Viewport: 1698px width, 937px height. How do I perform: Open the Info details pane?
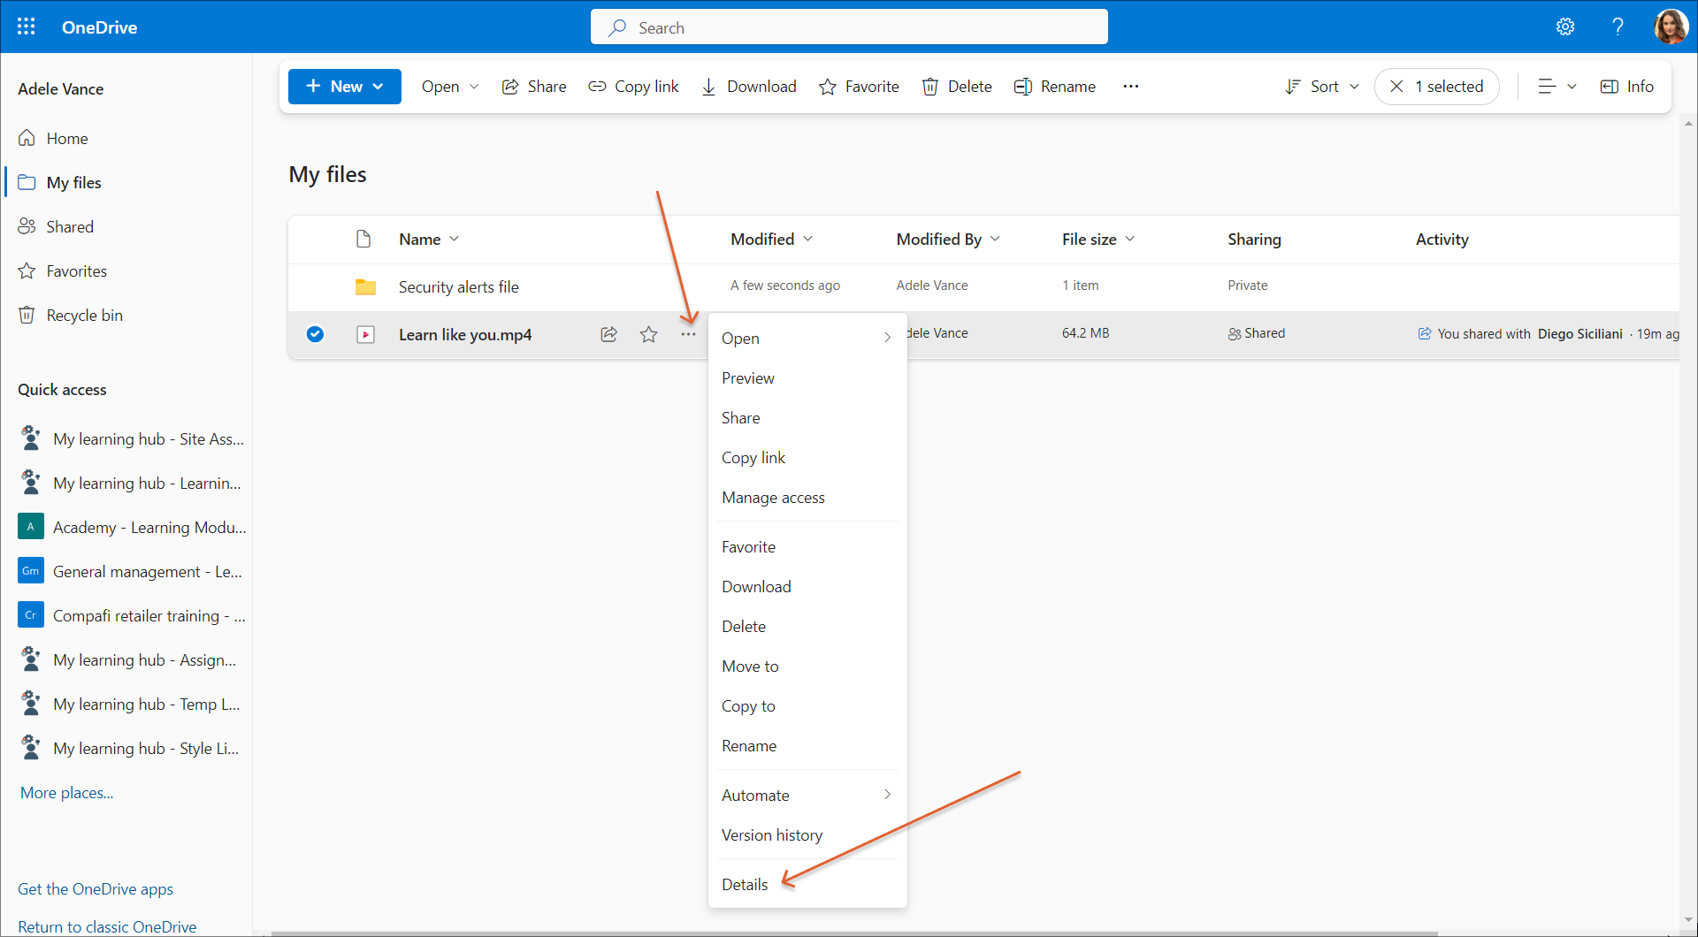[x=1627, y=86]
